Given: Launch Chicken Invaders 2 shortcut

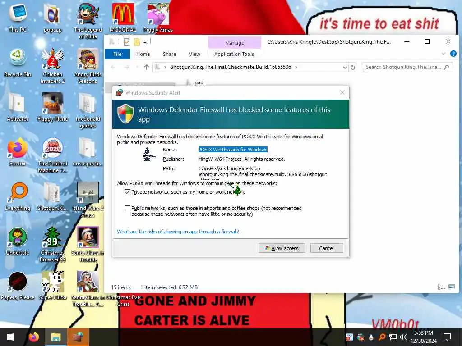Looking at the screenshot, I should coord(52,65).
